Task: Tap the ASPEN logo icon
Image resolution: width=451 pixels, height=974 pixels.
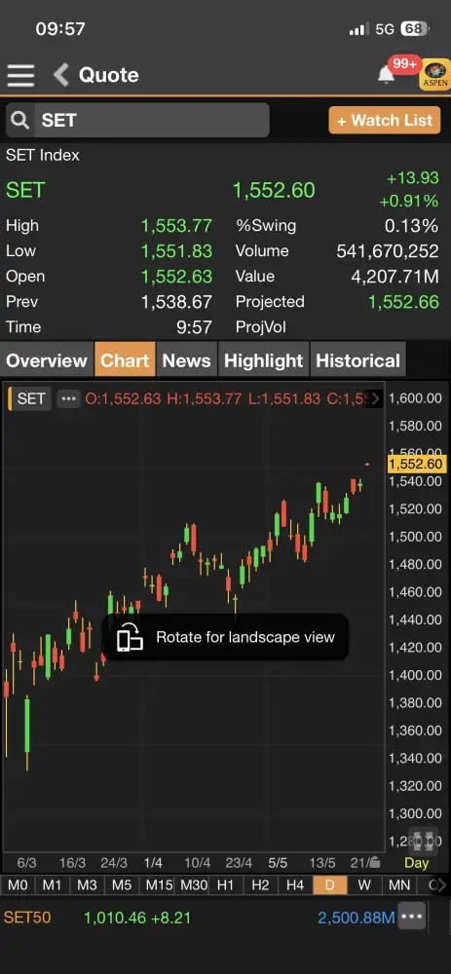Action: point(435,75)
